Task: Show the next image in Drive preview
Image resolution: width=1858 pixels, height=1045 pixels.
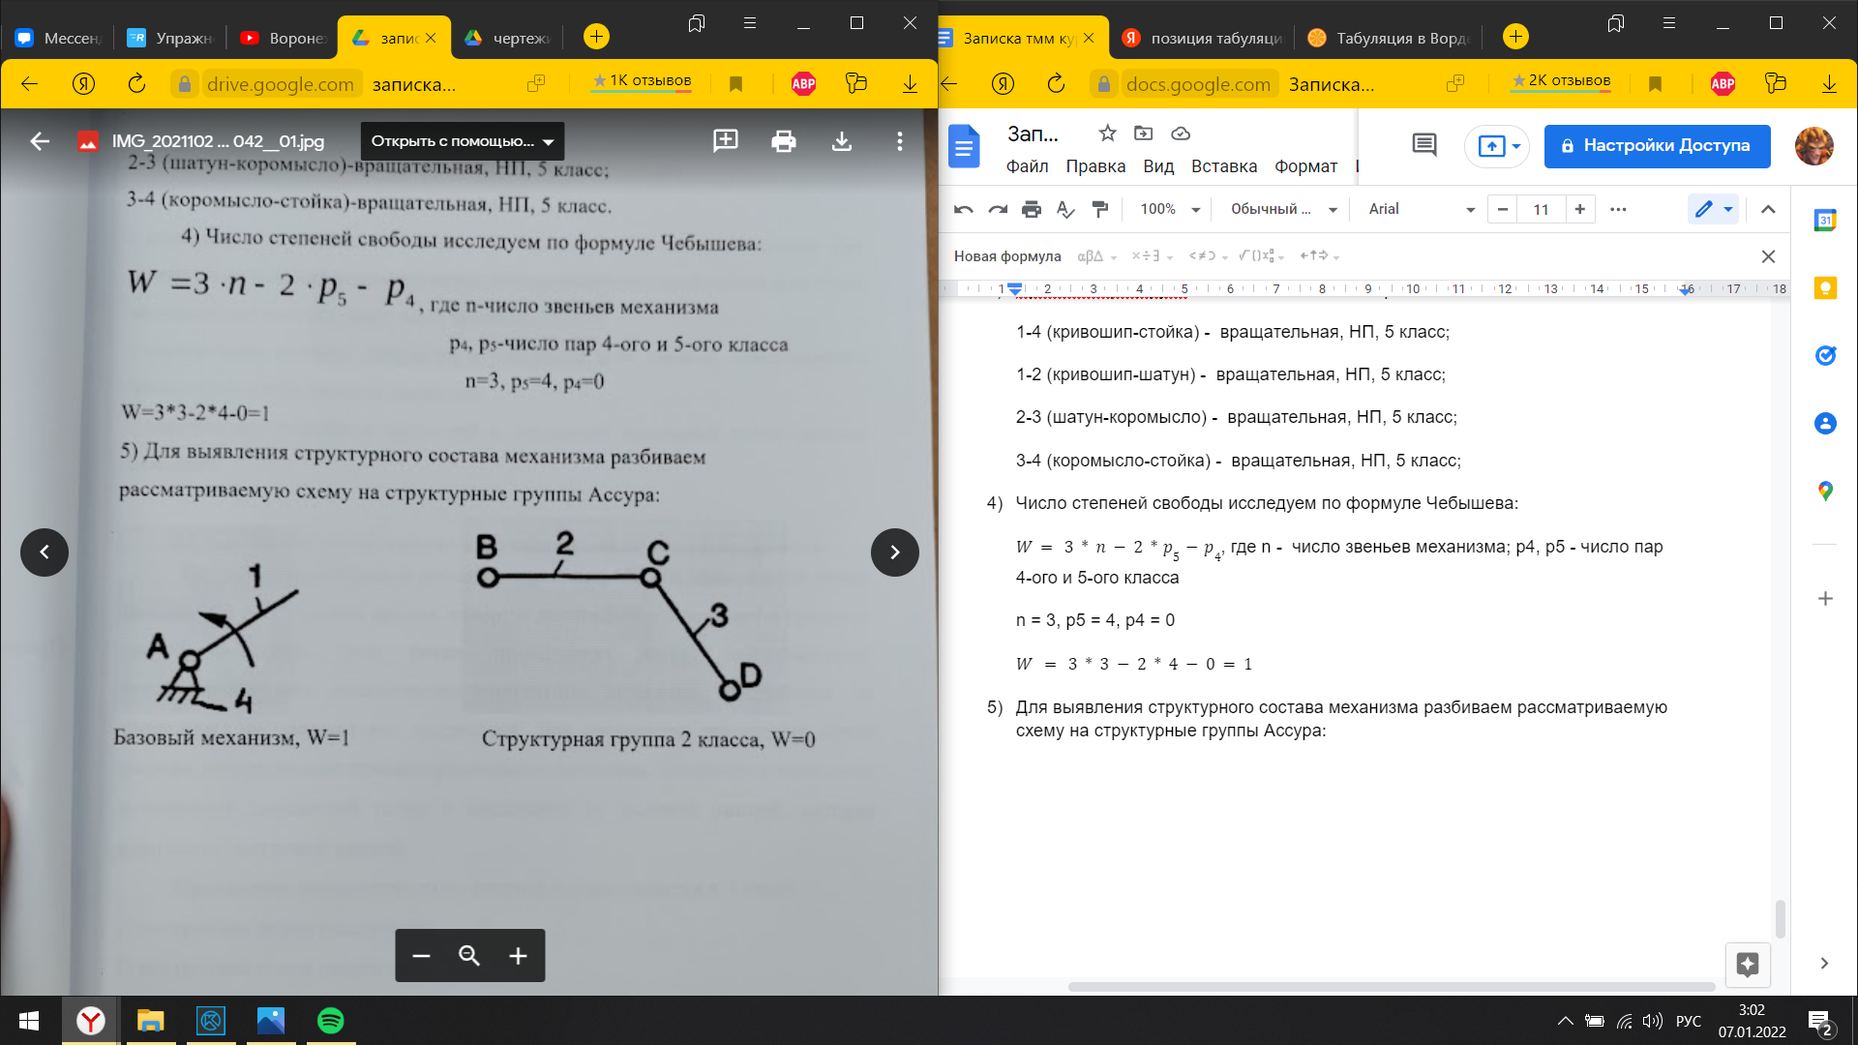Action: 895,552
